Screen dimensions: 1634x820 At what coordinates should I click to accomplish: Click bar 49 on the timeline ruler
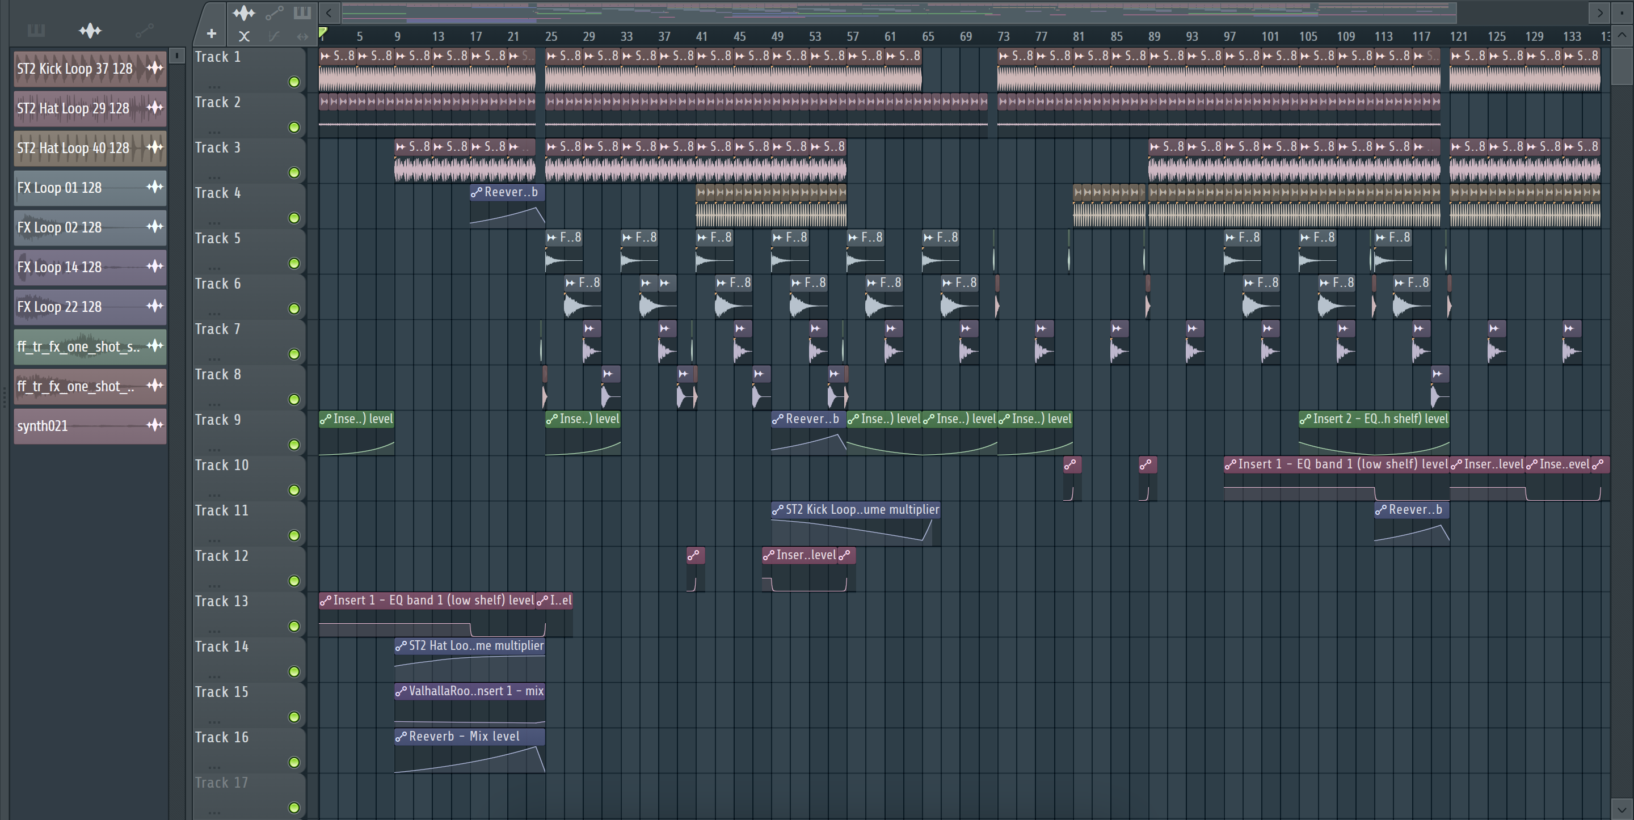coord(777,36)
